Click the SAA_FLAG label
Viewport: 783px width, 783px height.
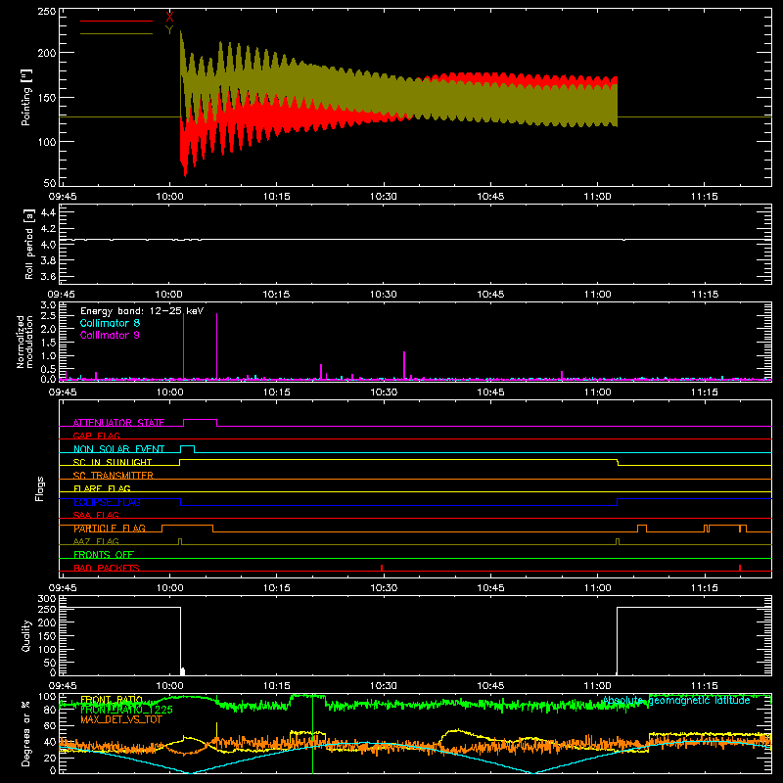click(96, 515)
